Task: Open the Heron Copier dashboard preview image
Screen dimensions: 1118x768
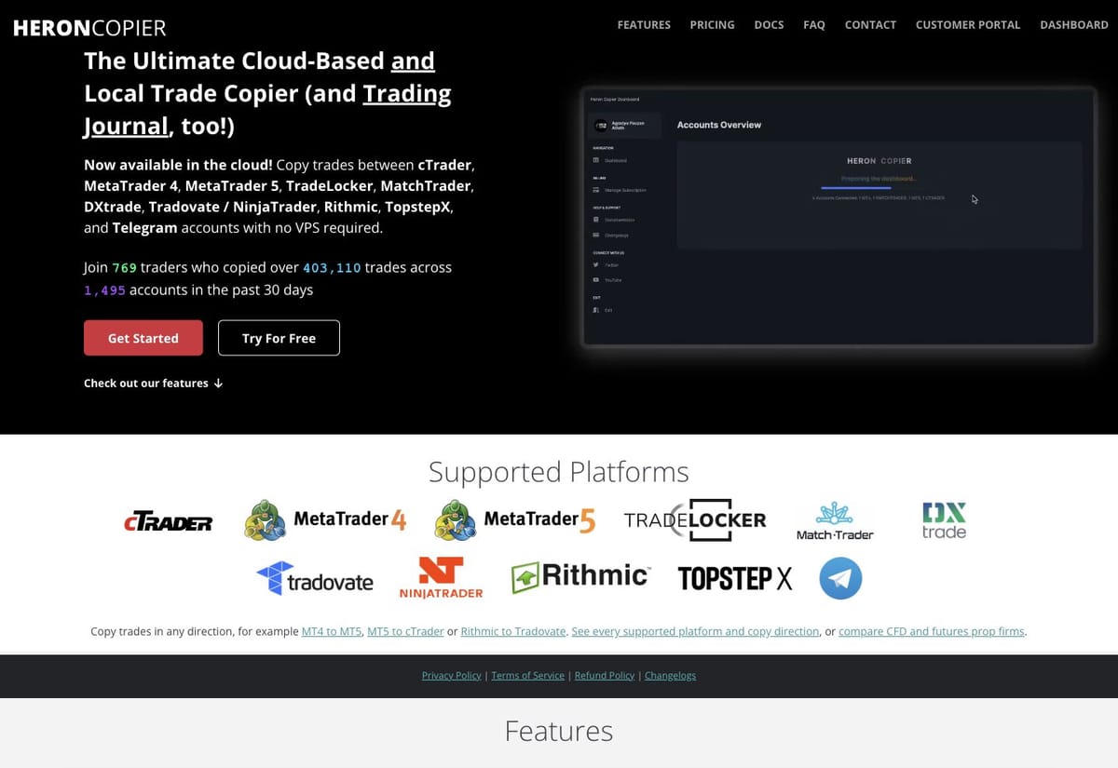Action: [838, 218]
